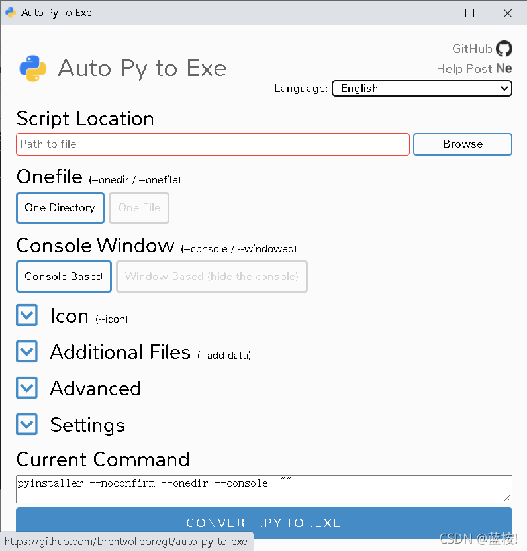Click inside the Current Command text box
The width and height of the screenshot is (527, 551).
264,489
